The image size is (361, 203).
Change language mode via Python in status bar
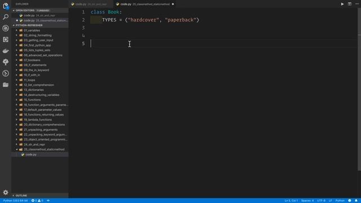click(x=340, y=201)
